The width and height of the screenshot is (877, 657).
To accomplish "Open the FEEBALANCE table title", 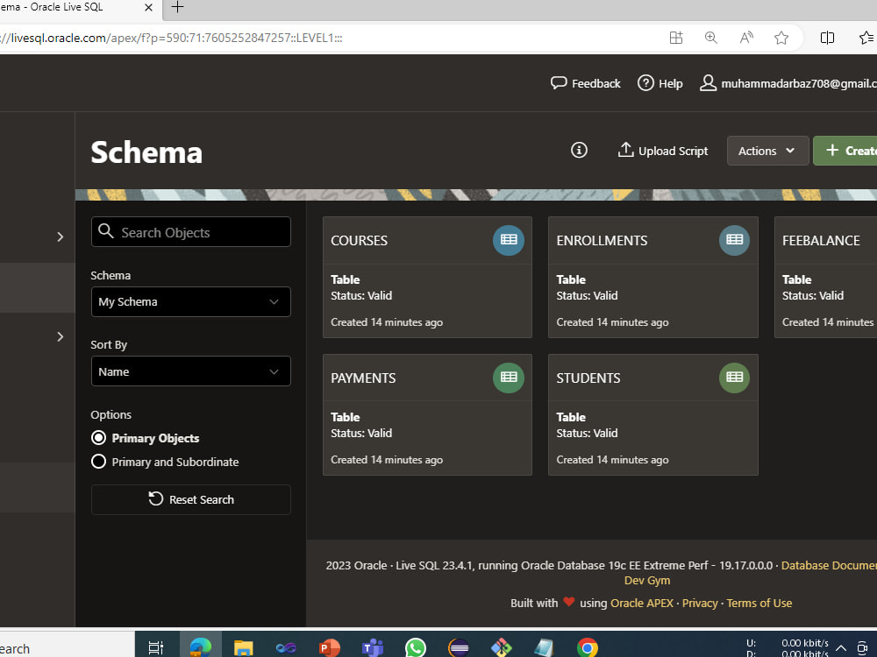I will 821,241.
